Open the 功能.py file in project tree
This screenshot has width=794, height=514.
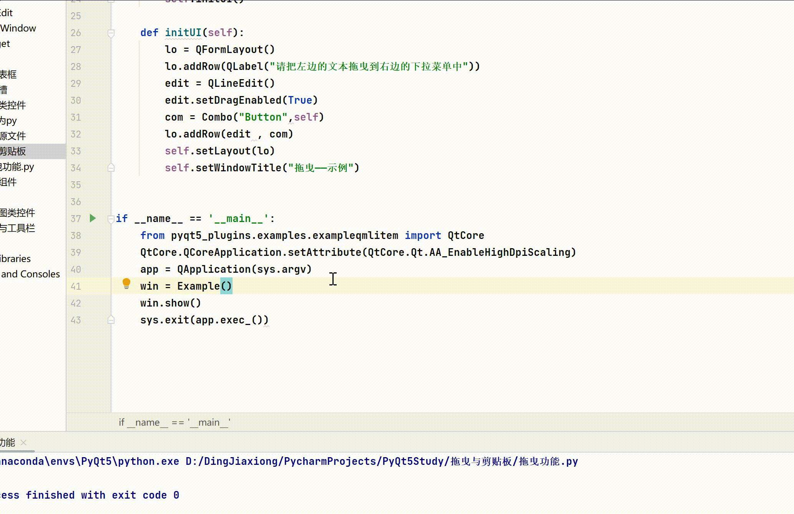[x=17, y=167]
